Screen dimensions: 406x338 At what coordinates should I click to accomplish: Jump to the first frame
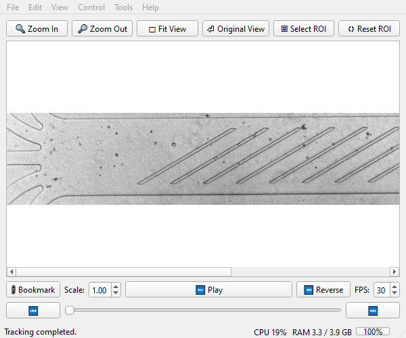[x=33, y=310]
